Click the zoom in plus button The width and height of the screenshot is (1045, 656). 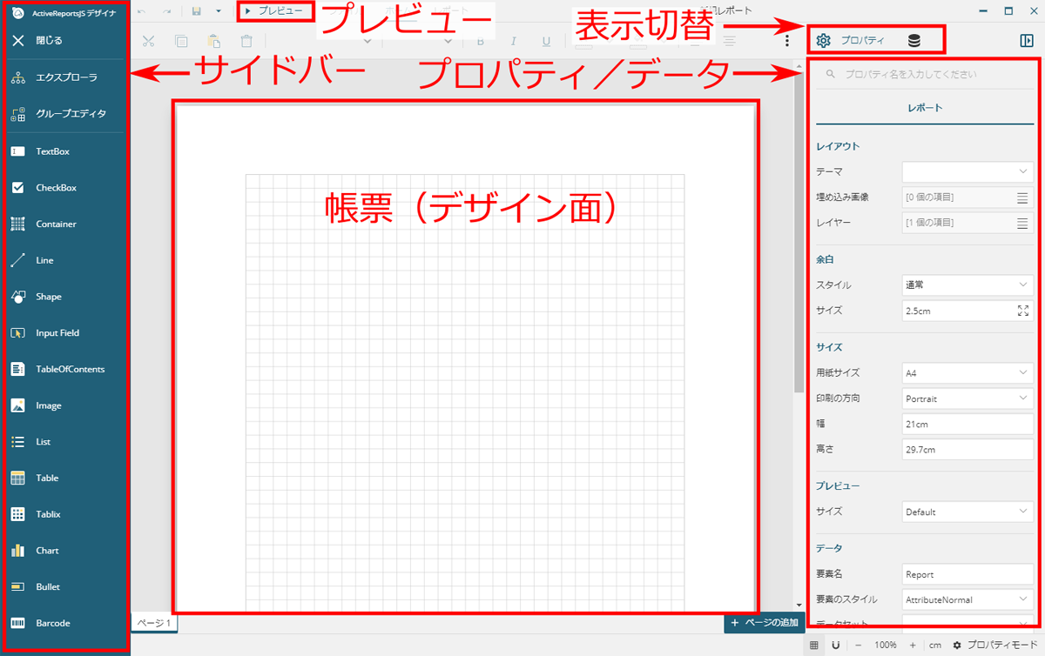tap(912, 645)
